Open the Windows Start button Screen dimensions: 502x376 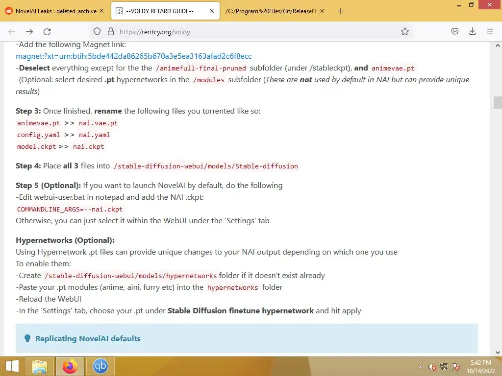point(12,366)
